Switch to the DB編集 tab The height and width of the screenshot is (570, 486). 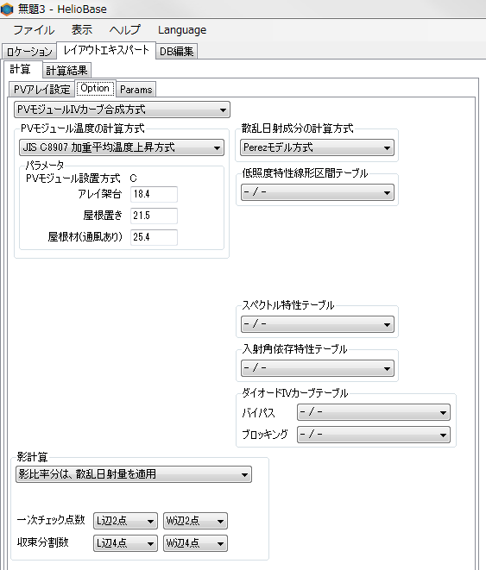[x=176, y=52]
